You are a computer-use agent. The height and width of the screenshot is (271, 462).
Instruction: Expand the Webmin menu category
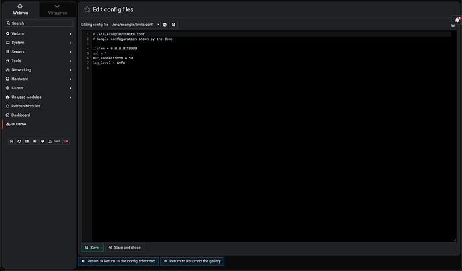click(x=39, y=33)
